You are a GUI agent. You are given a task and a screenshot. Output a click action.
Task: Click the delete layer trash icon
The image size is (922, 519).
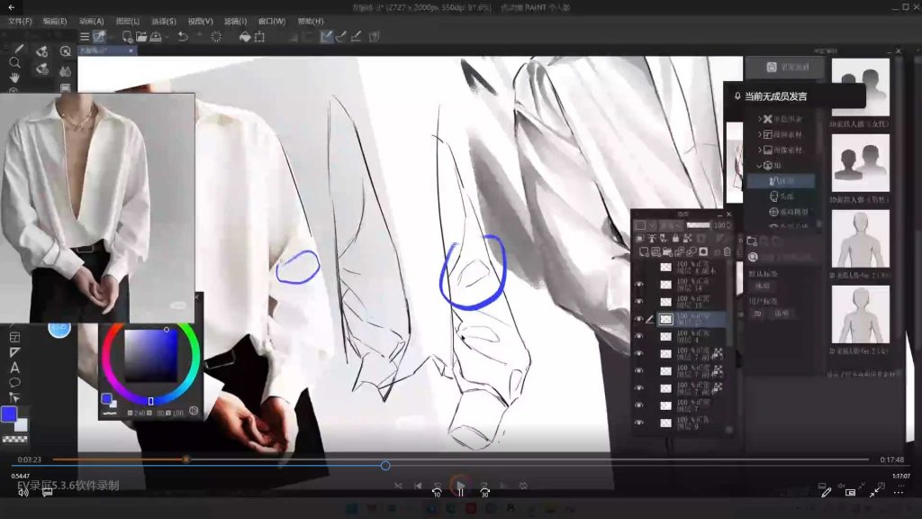tap(727, 252)
